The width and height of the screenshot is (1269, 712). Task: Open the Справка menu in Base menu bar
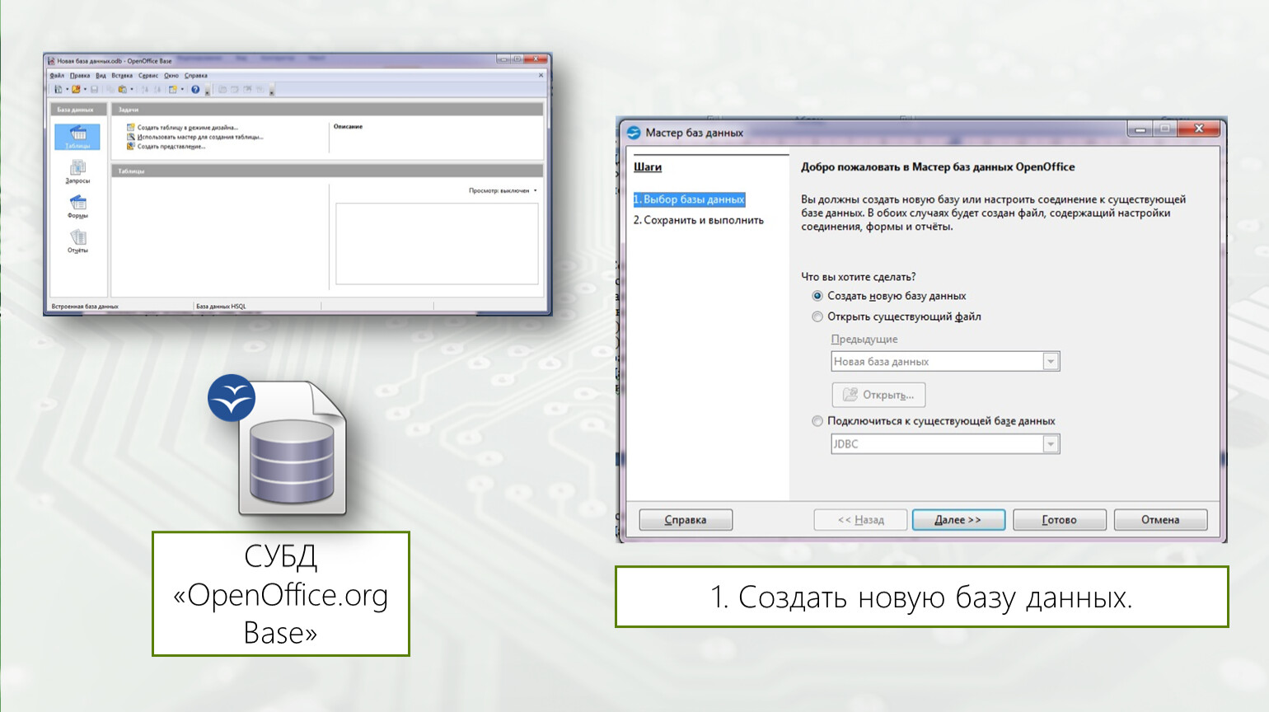(196, 75)
